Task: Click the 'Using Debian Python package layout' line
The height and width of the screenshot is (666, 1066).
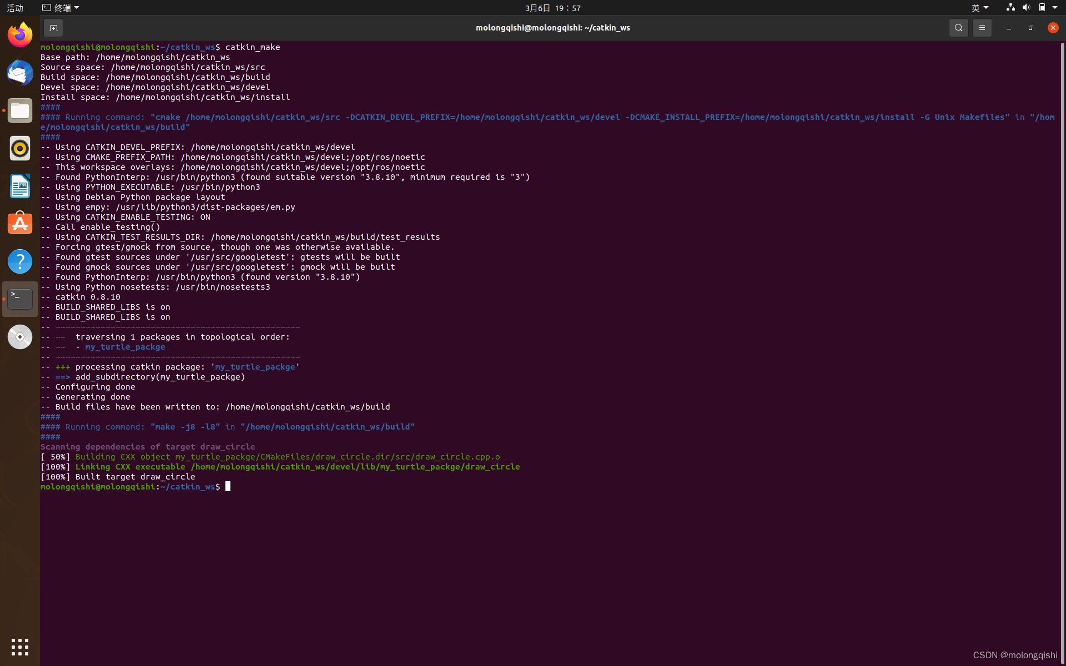Action: tap(133, 197)
